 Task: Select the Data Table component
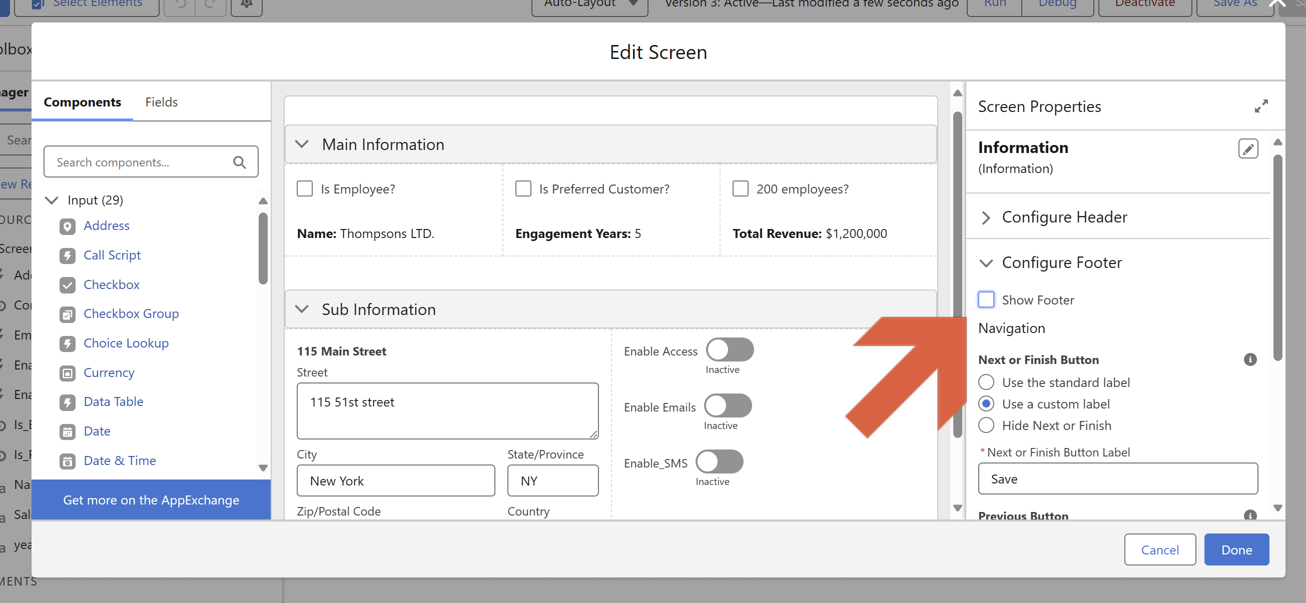[x=114, y=401]
